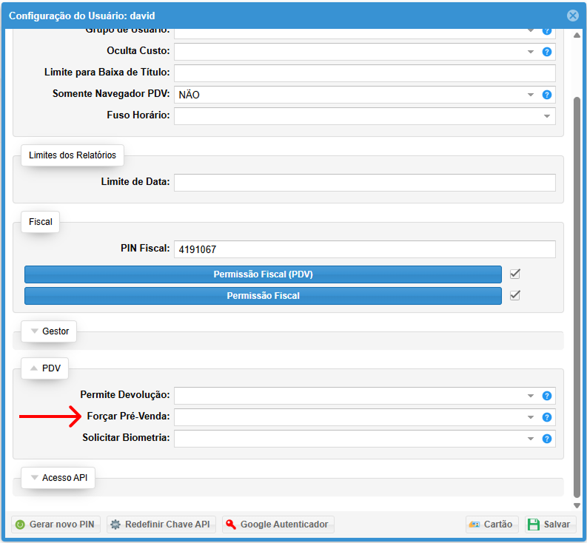Click Gerar novo PIN button
587x543 pixels.
pos(55,525)
